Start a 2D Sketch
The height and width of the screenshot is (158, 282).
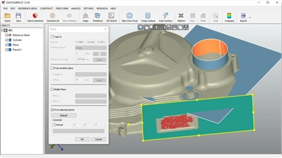(111, 17)
